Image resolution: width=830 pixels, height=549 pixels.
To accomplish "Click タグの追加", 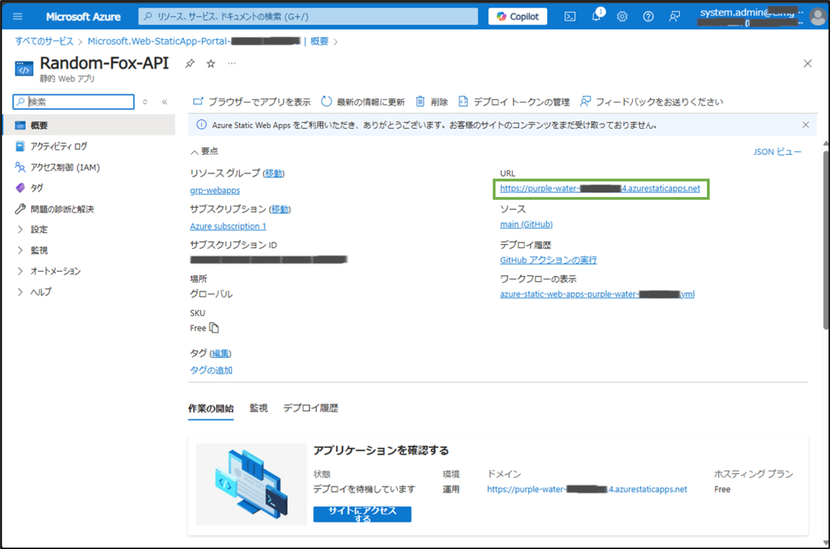I will coord(211,370).
